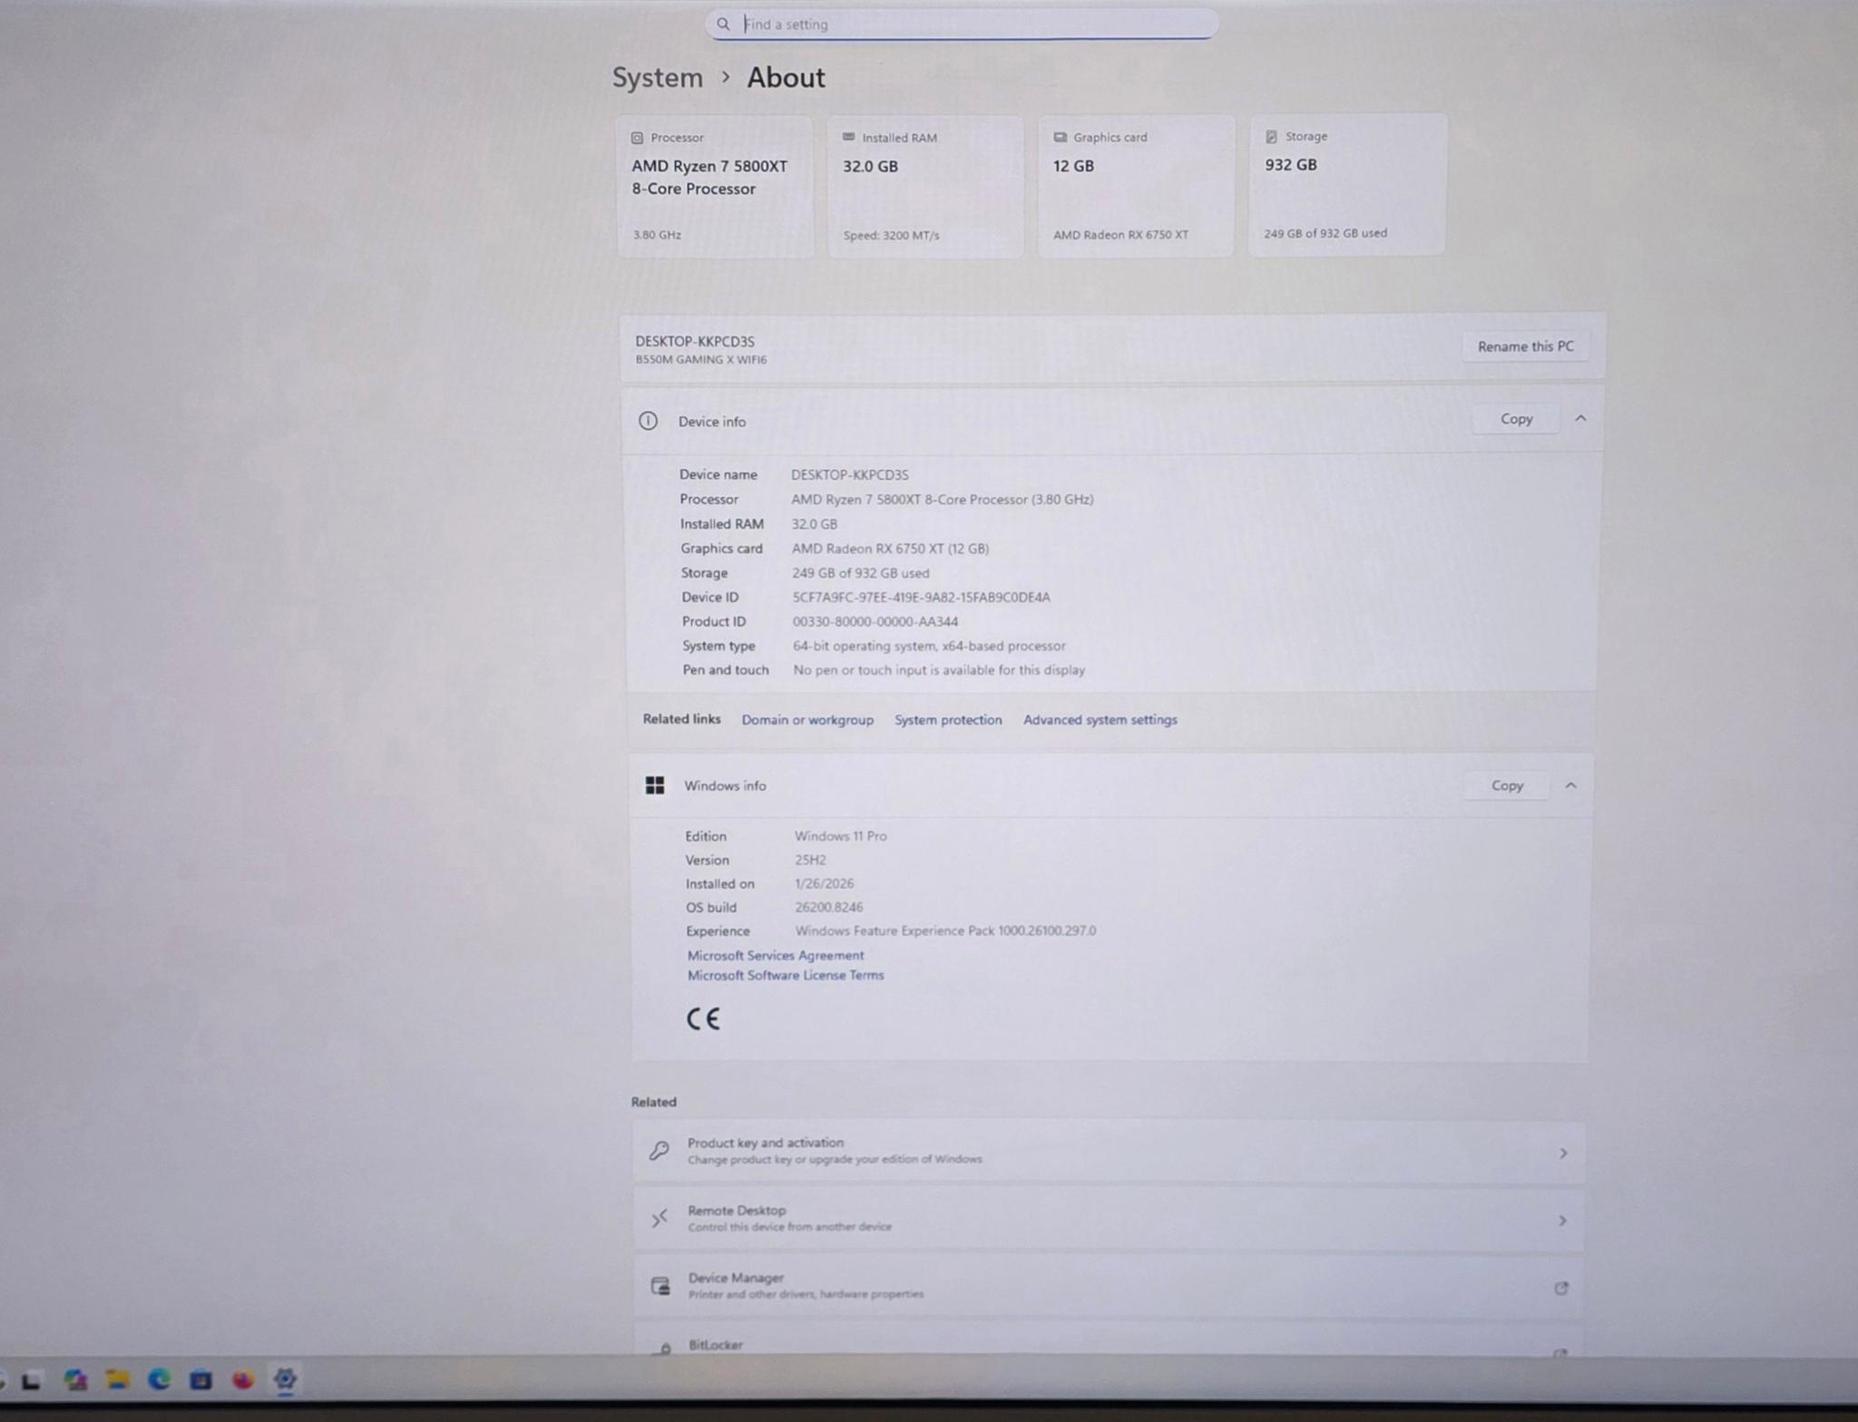
Task: Click the Settings gear icon in taskbar
Action: pos(285,1379)
